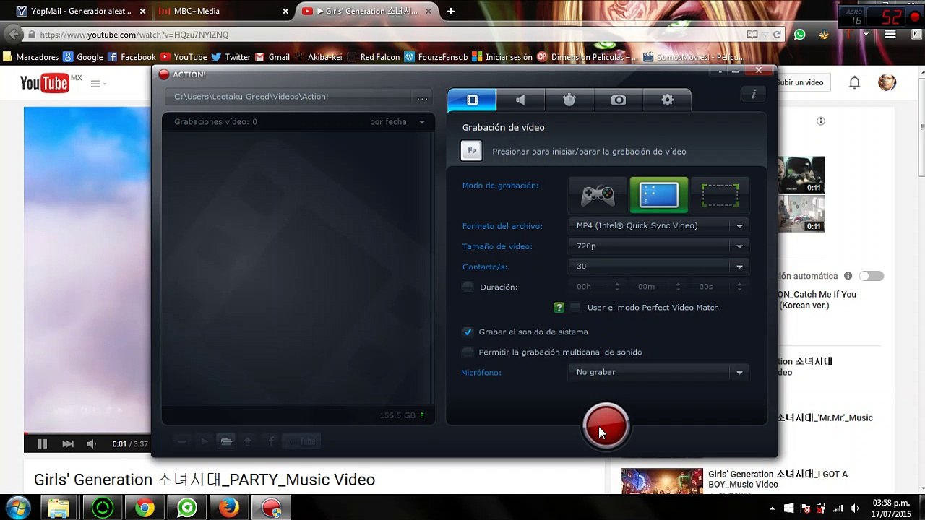Open File Explorer from the taskbar

(x=59, y=508)
